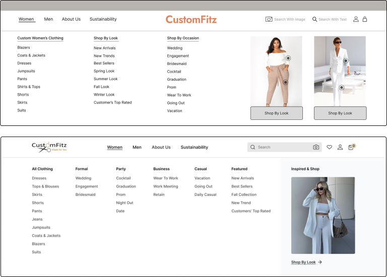Select Tops & Blouses under All Clothing
This screenshot has width=387, height=277.
45,186
